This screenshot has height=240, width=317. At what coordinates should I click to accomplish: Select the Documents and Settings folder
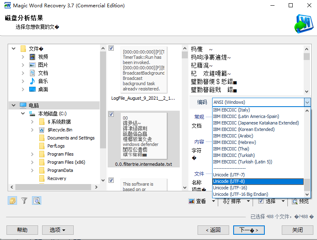pos(71,138)
